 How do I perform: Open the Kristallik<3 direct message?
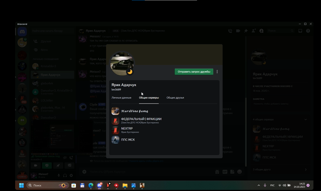52,66
